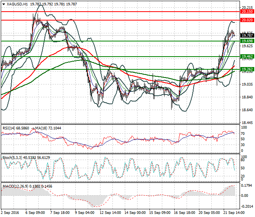Click the 14 Sep 00:00 time label
255x217 pixels.
click(x=135, y=213)
